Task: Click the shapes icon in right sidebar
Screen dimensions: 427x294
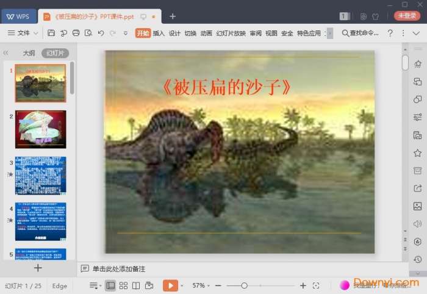Action: pyautogui.click(x=417, y=99)
